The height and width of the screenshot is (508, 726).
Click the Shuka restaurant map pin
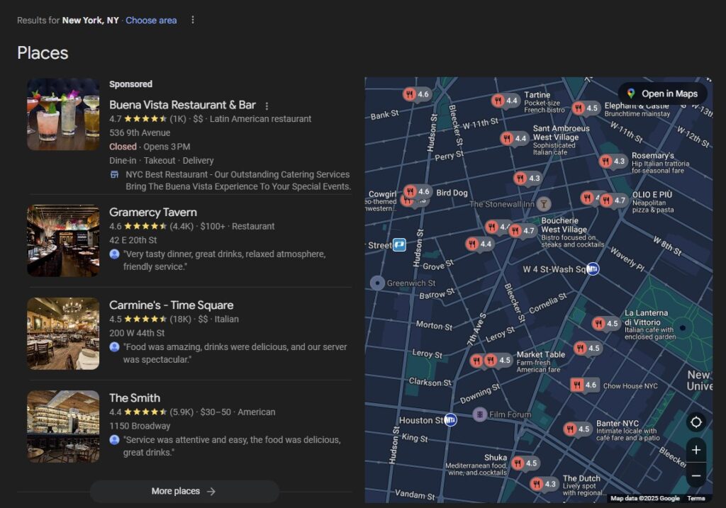click(518, 463)
